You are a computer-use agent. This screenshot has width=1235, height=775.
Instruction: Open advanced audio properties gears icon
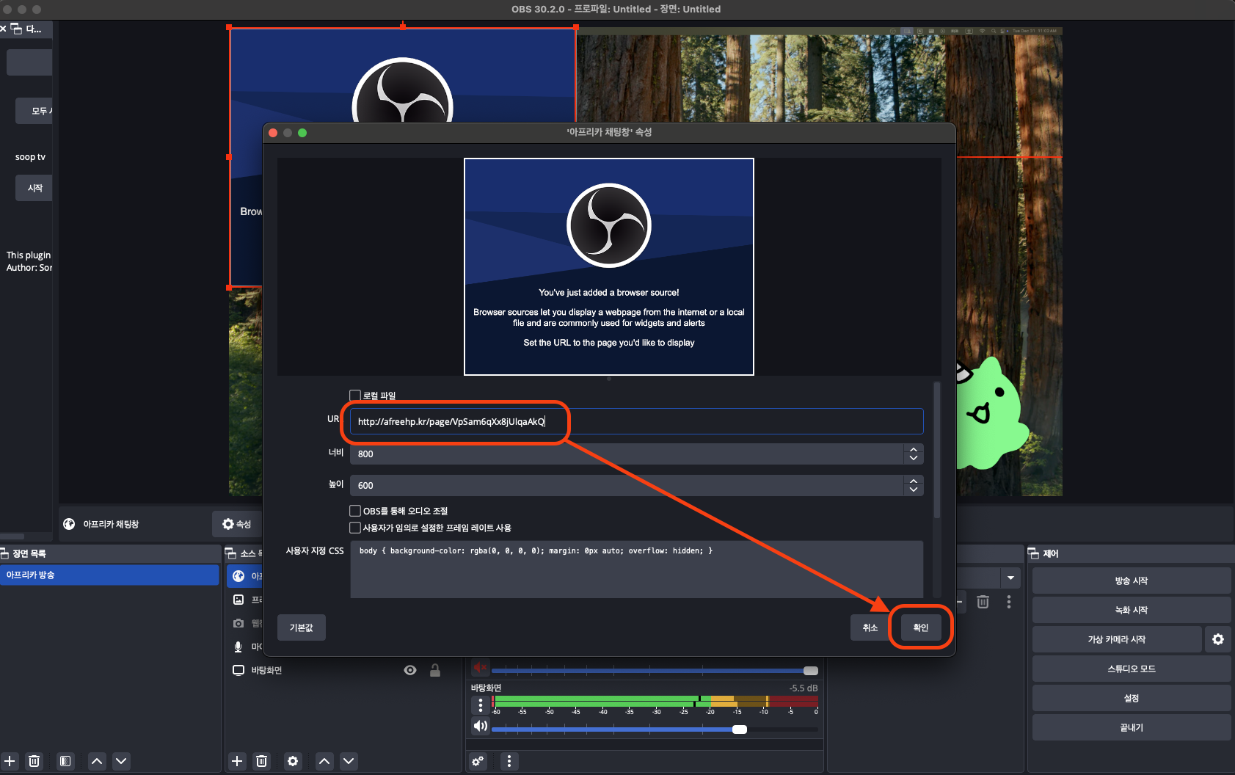[478, 761]
